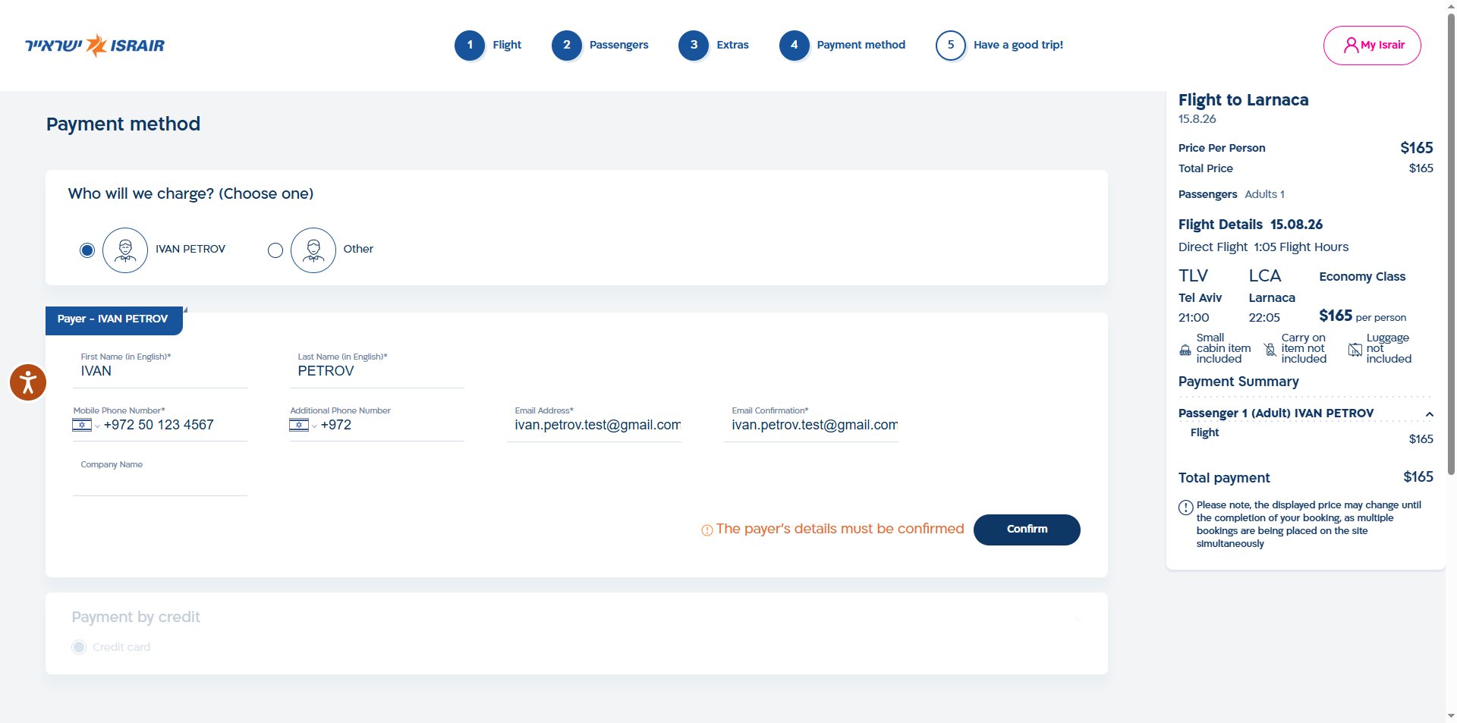Click the Other payer avatar icon

(x=313, y=250)
